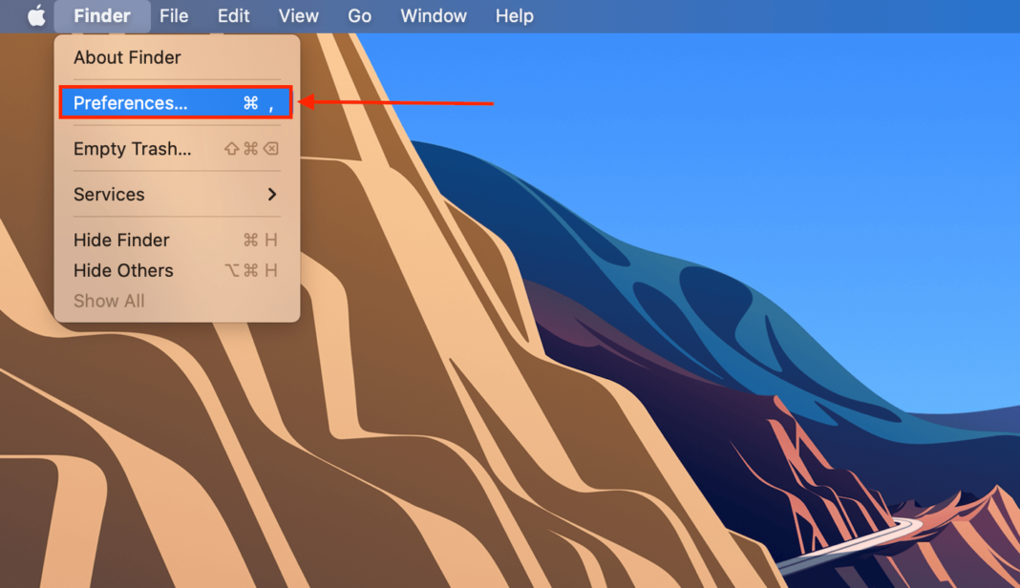This screenshot has width=1020, height=588.
Task: Choose Hide Others
Action: coord(122,270)
